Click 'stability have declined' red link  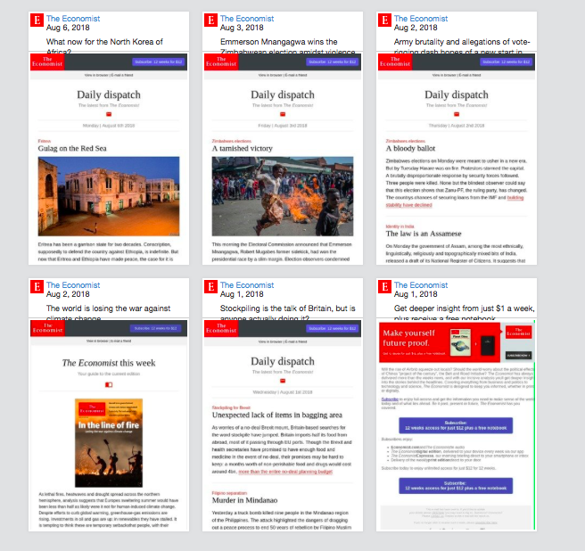(409, 205)
